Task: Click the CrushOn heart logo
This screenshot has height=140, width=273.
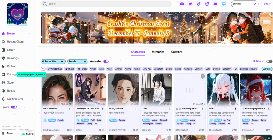Action: pyautogui.click(x=18, y=15)
